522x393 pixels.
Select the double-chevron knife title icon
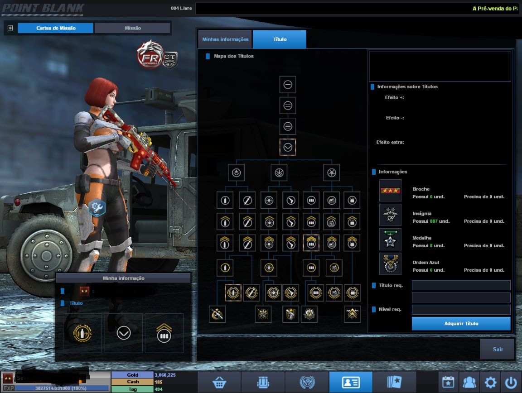point(247,243)
